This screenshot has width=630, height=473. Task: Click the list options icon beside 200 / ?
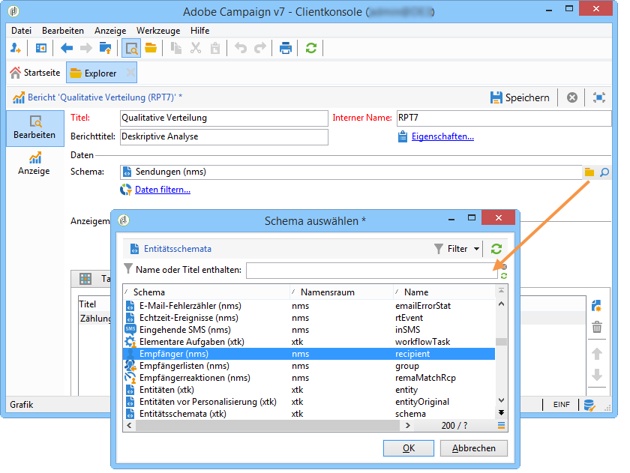click(x=501, y=426)
